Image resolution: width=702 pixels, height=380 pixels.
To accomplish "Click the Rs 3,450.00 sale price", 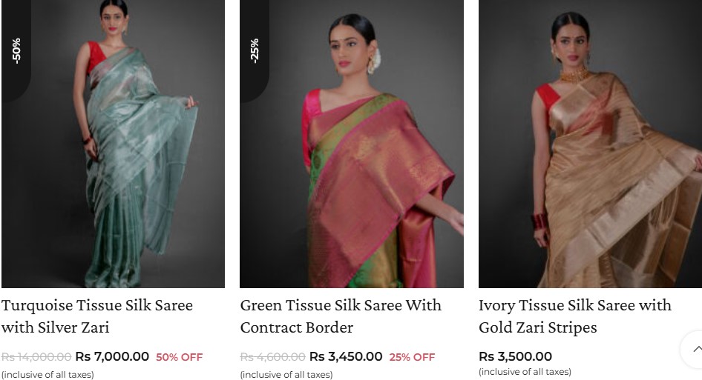I will (346, 357).
